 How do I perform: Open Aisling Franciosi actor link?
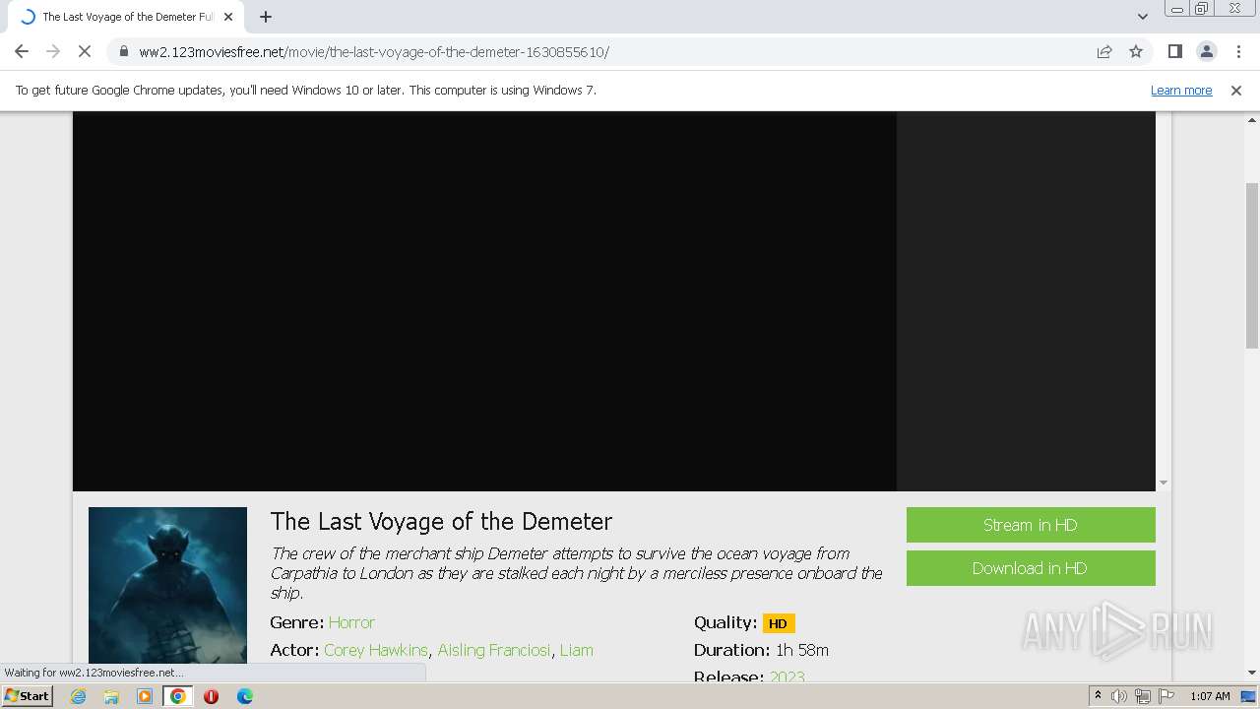click(x=494, y=650)
